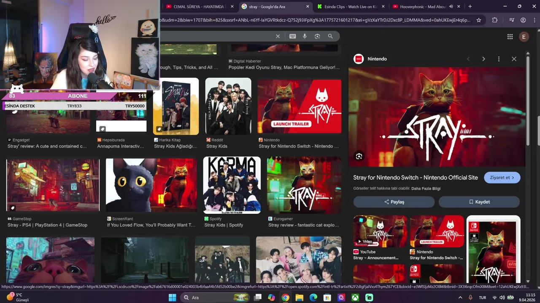Bookmark this page with the star
540x303 pixels.
[479, 20]
